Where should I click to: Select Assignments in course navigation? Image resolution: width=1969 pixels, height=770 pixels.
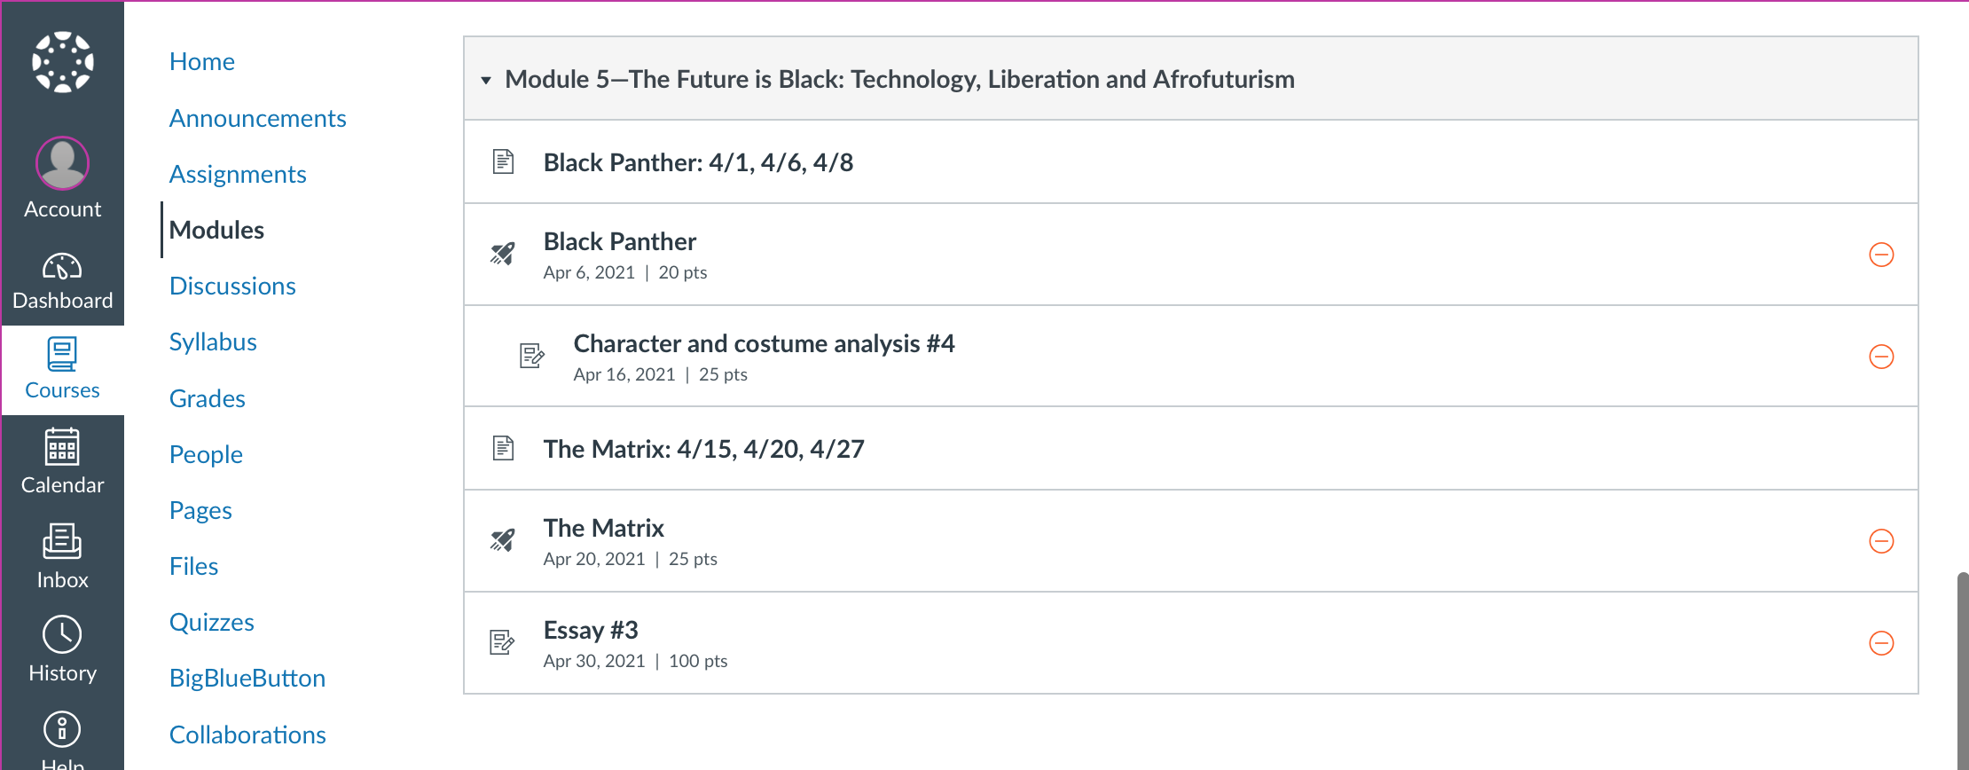(x=238, y=174)
